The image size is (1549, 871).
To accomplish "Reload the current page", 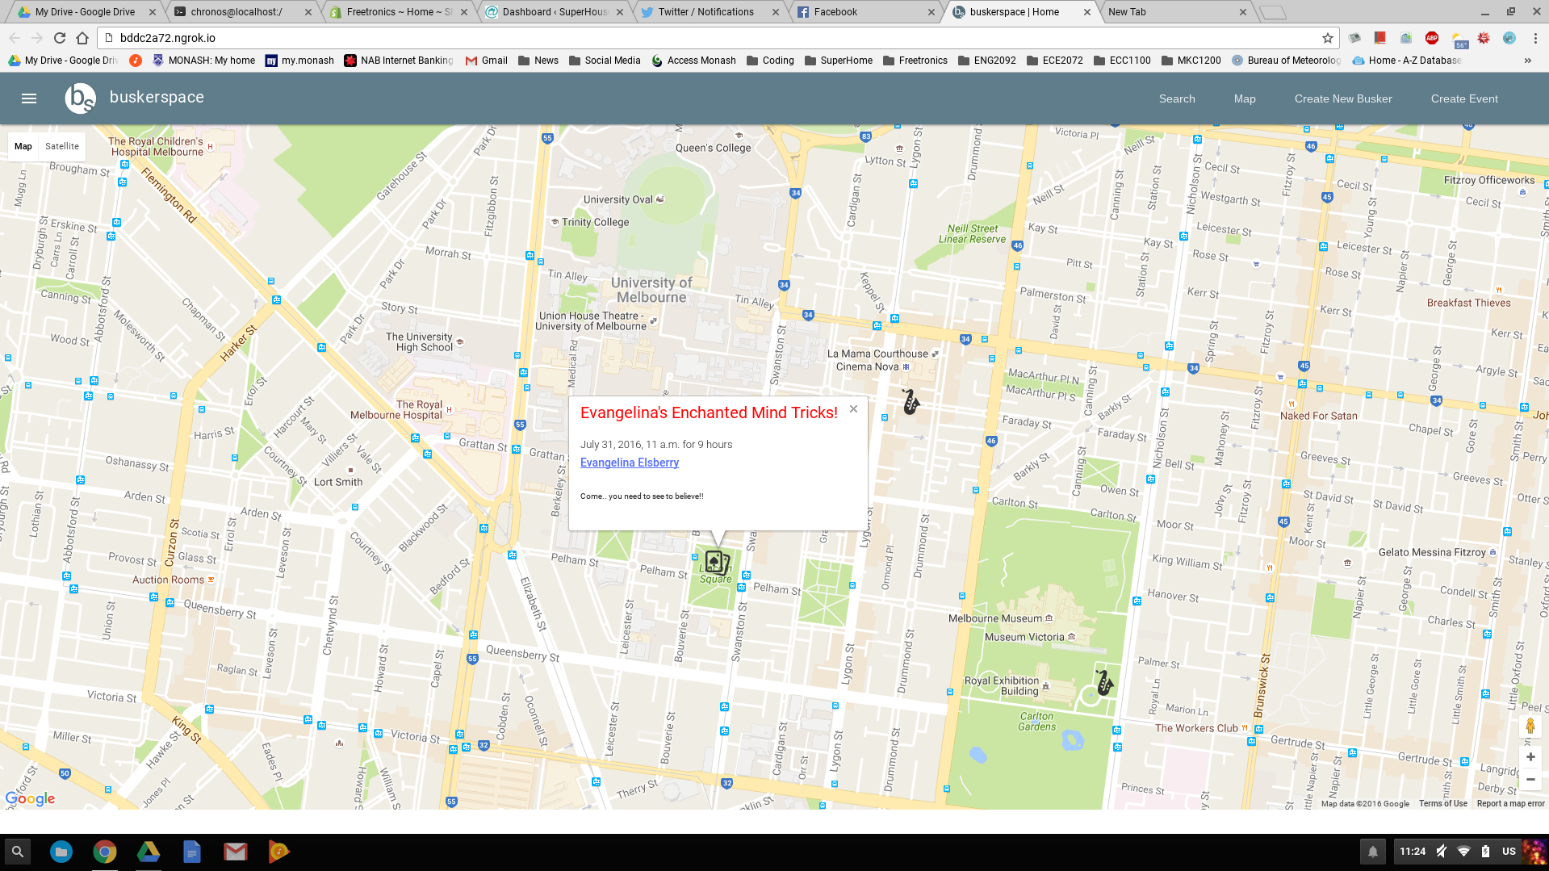I will pos(60,38).
